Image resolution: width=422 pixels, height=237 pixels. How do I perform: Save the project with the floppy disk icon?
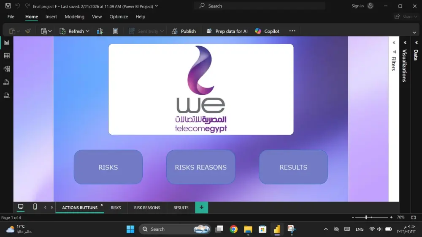click(8, 5)
